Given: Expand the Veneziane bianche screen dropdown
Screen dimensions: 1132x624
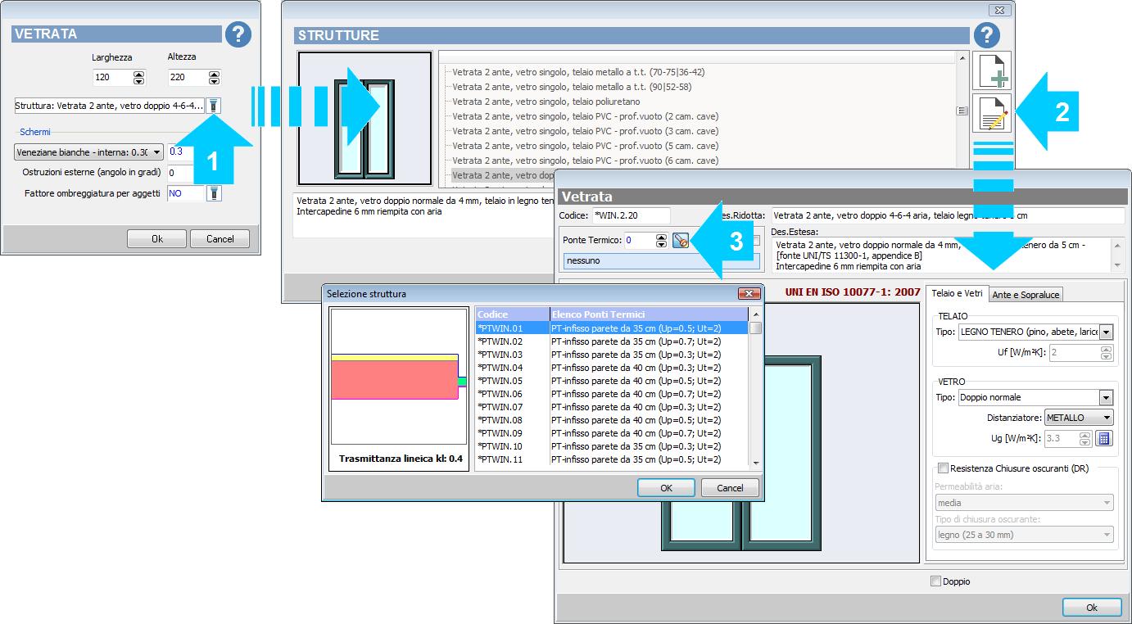Looking at the screenshot, I should point(157,151).
